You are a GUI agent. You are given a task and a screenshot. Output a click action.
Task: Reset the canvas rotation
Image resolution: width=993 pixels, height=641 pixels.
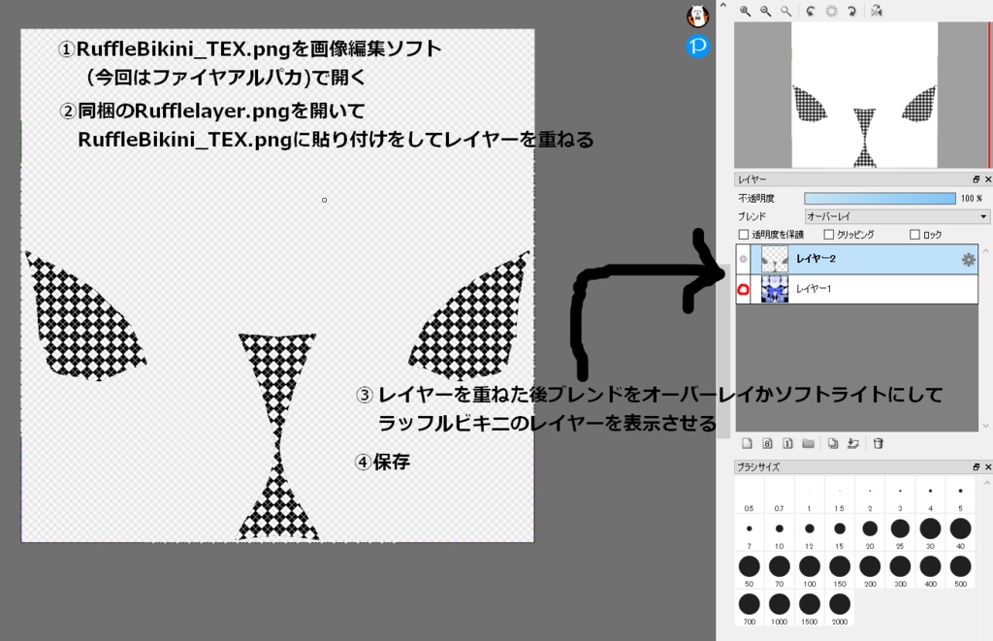(830, 11)
